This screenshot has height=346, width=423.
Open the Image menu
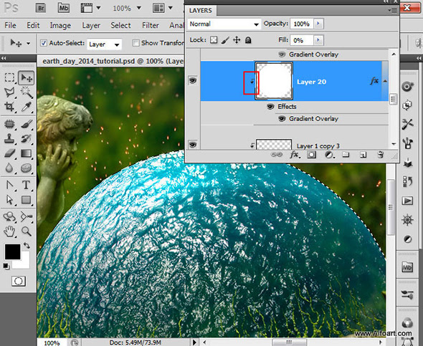[60, 25]
